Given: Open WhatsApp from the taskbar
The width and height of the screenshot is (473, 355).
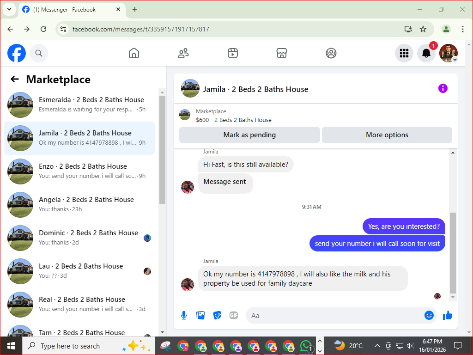Looking at the screenshot, I should coord(306,346).
